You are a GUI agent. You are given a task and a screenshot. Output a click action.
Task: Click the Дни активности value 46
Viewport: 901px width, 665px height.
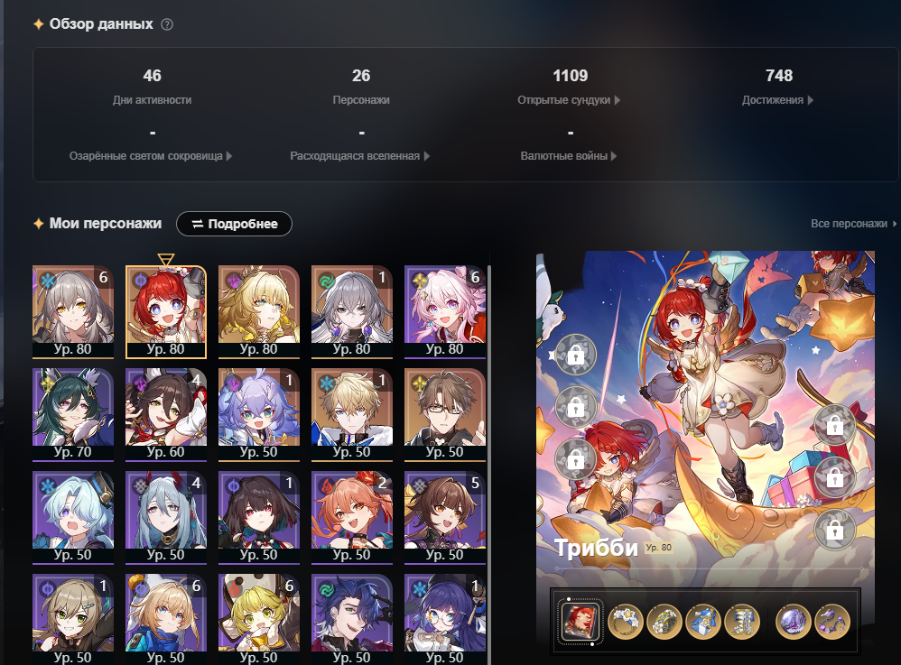tap(153, 76)
